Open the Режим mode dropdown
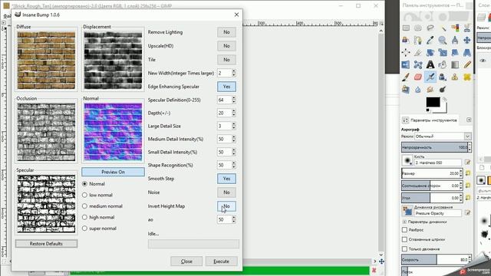The image size is (491, 276). tap(443, 136)
